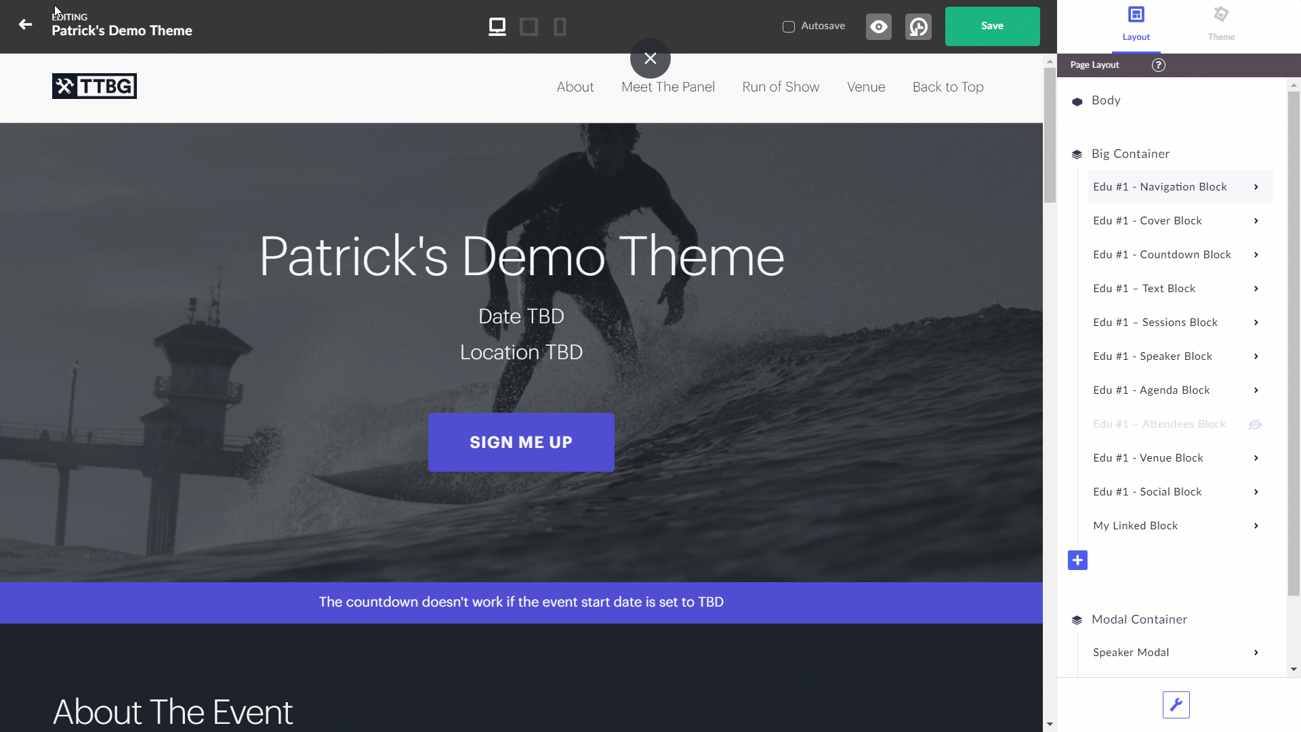Expand Edu #1 Speaker Block chevron

[x=1256, y=357]
